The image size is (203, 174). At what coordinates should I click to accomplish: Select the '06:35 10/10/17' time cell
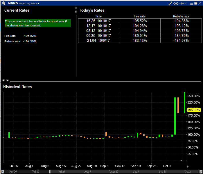coord(98,36)
